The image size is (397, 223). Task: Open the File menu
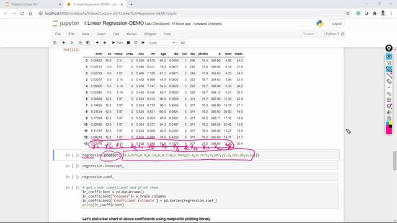[58, 34]
